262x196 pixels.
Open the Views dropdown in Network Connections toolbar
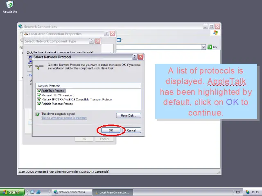(120, 40)
